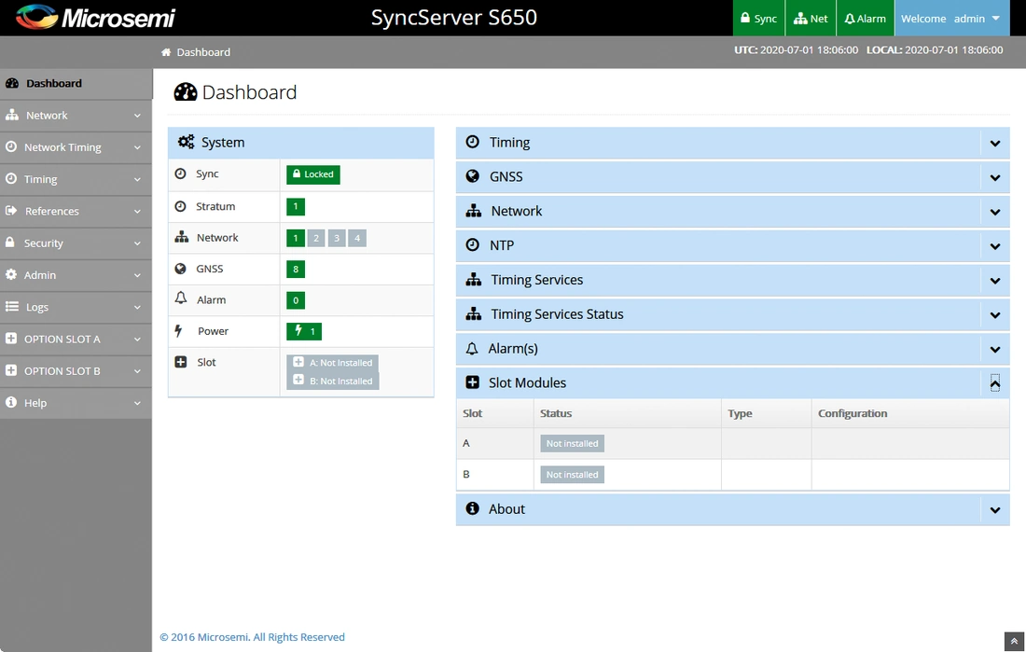Click the Help info icon in the sidebar
The width and height of the screenshot is (1026, 652).
click(x=11, y=402)
